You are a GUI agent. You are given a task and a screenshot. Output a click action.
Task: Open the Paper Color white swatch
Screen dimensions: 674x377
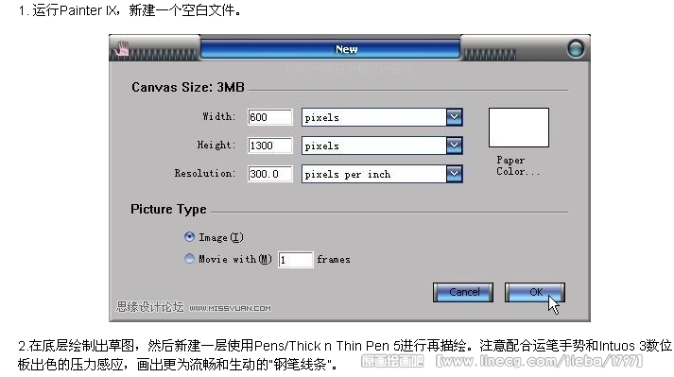(518, 128)
